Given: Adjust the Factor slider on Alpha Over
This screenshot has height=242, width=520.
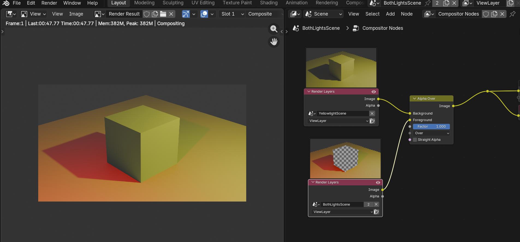Looking at the screenshot, I should pos(431,127).
